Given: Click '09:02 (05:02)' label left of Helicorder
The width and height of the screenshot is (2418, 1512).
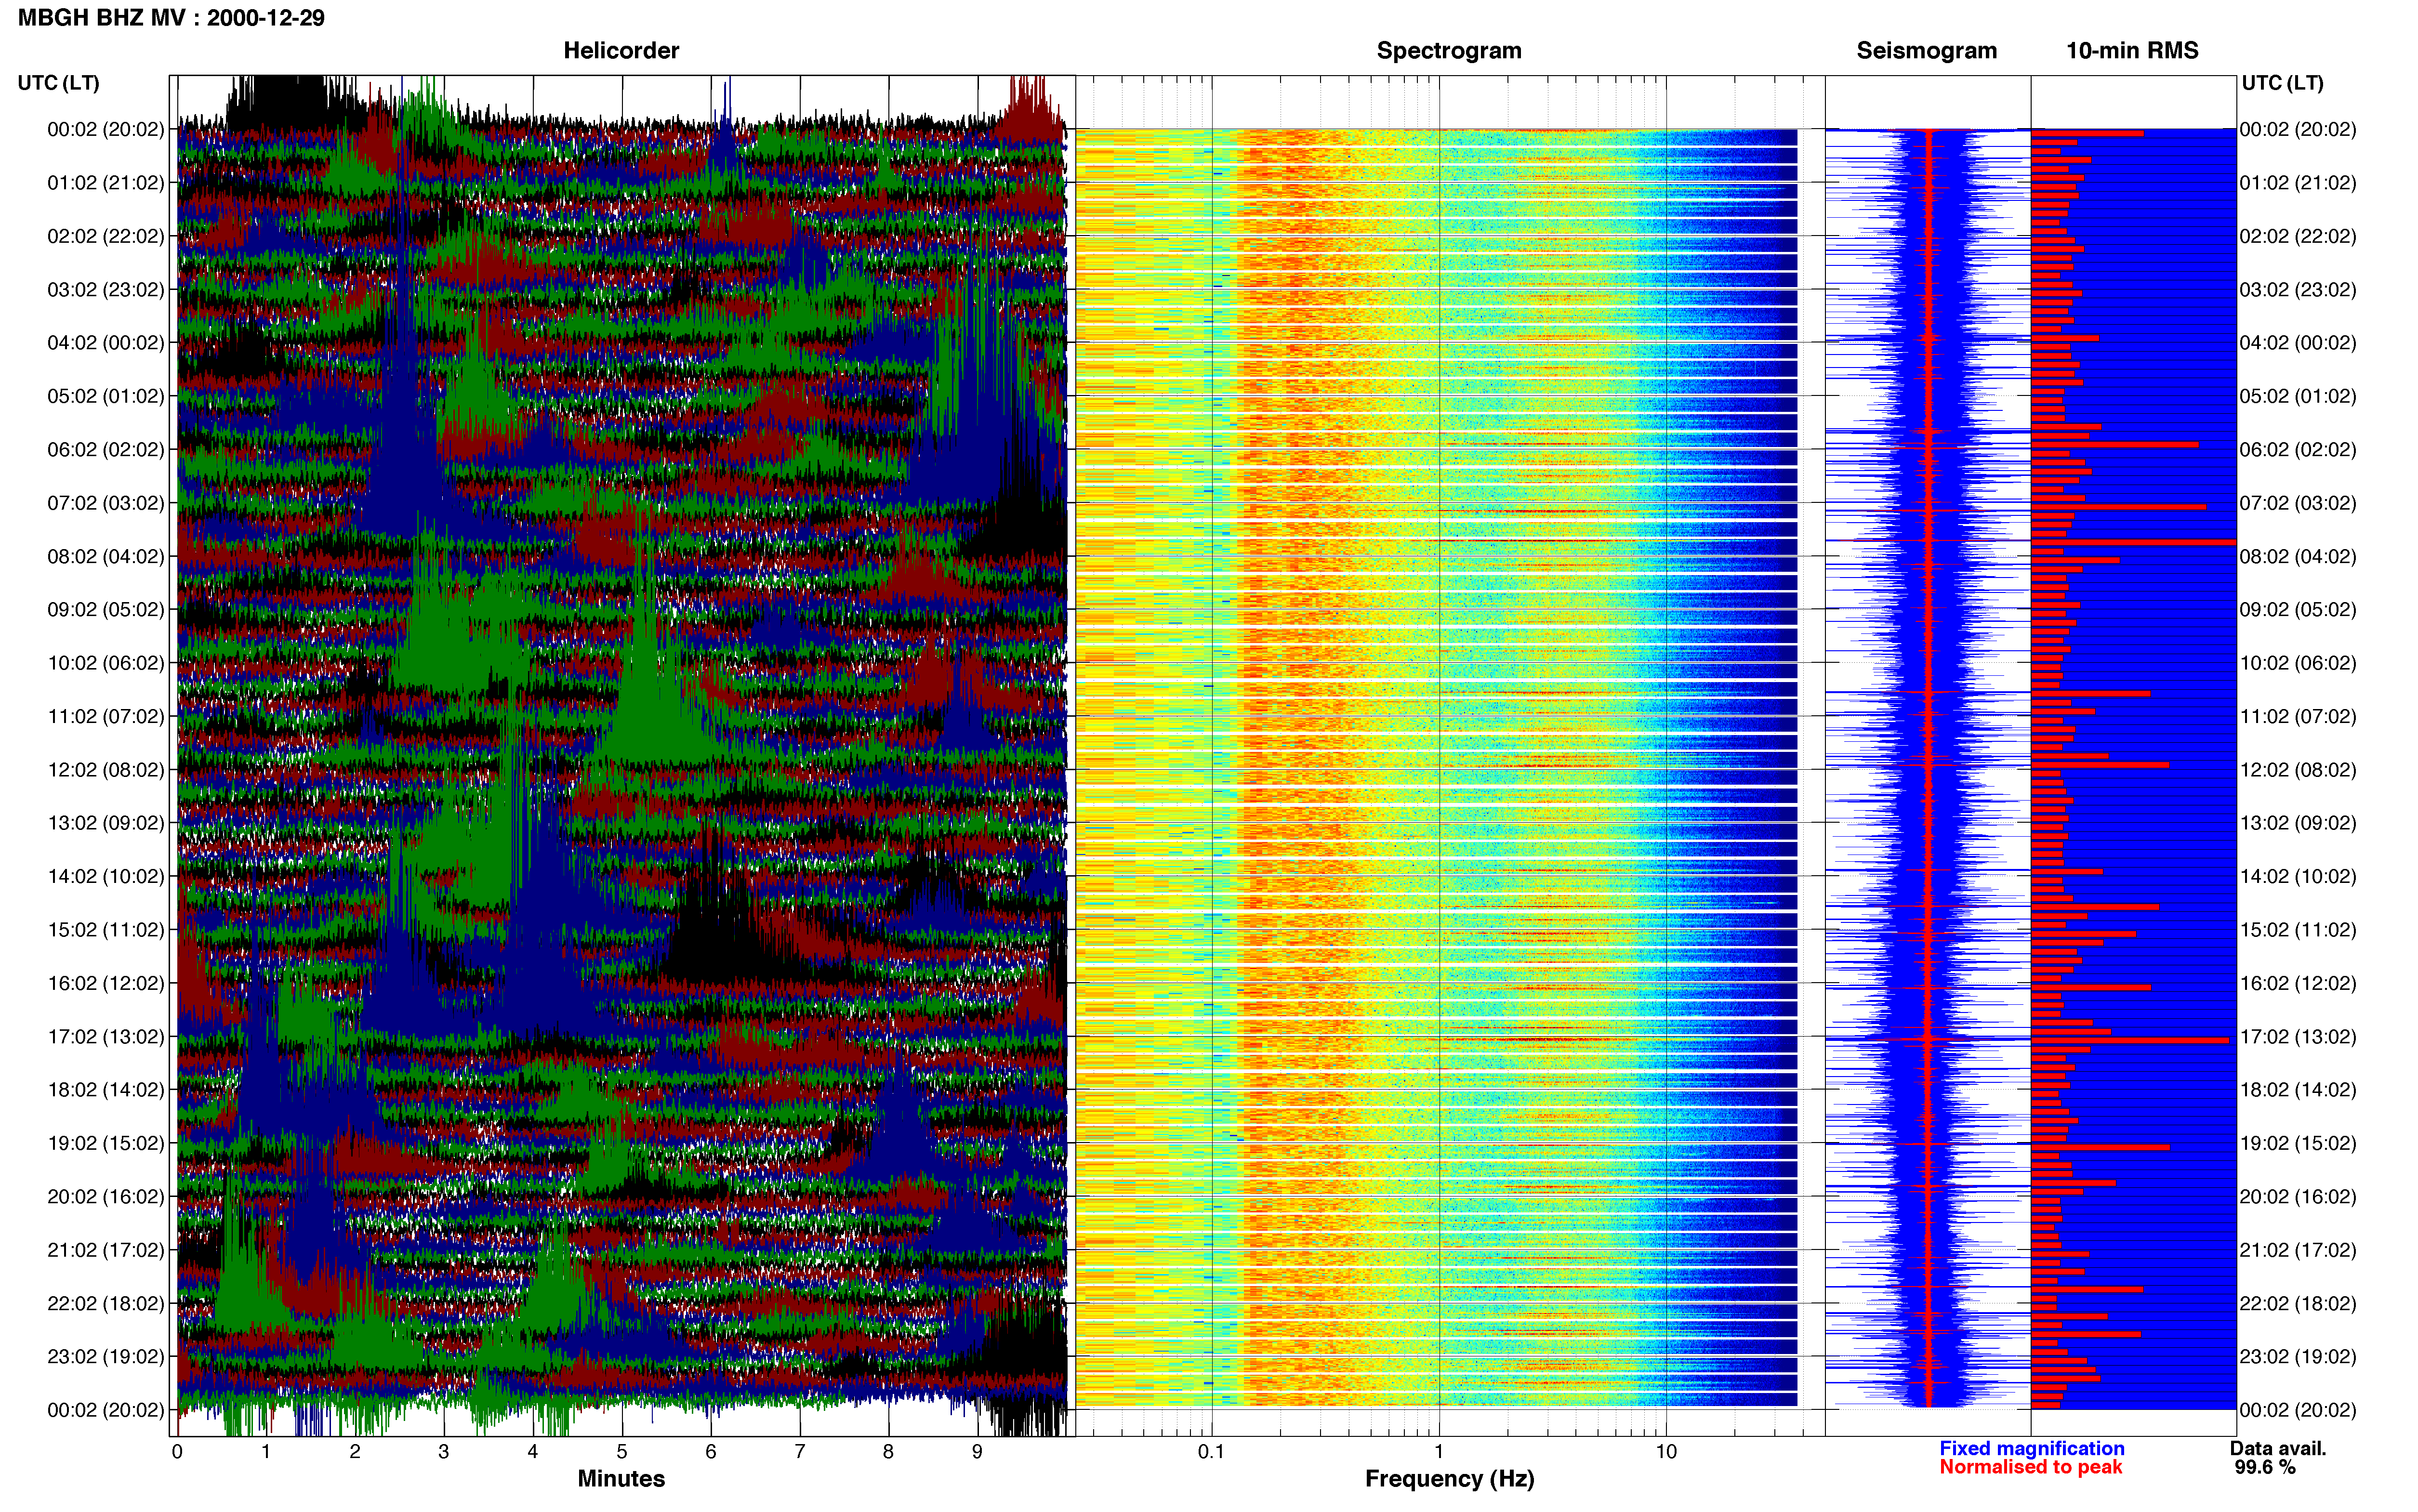Looking at the screenshot, I should pos(106,610).
